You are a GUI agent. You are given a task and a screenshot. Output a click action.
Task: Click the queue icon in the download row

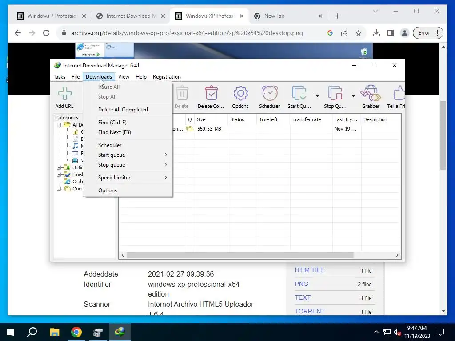(190, 129)
